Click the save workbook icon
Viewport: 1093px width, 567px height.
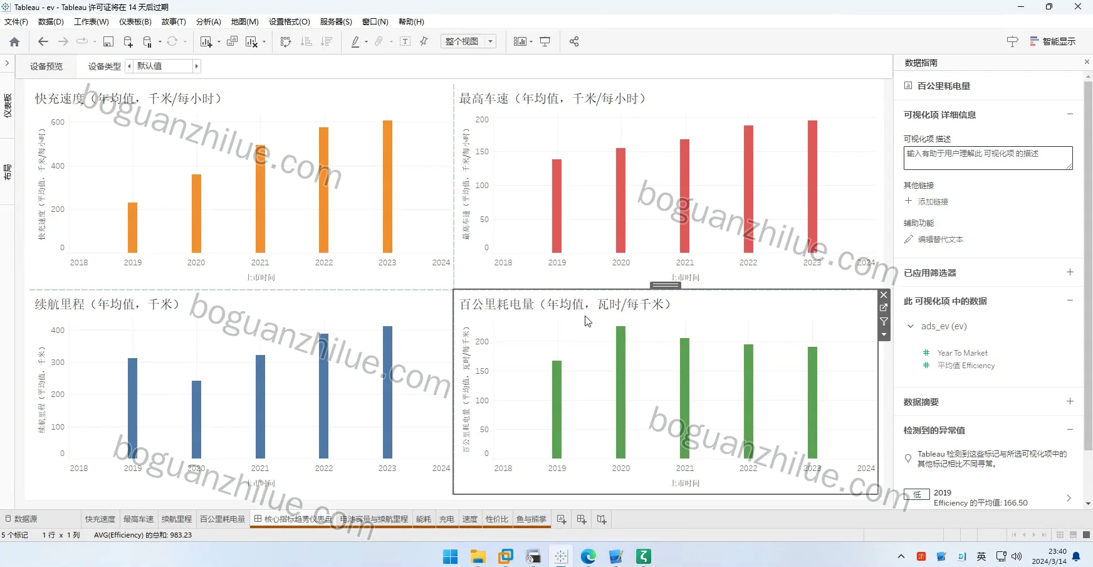click(108, 41)
